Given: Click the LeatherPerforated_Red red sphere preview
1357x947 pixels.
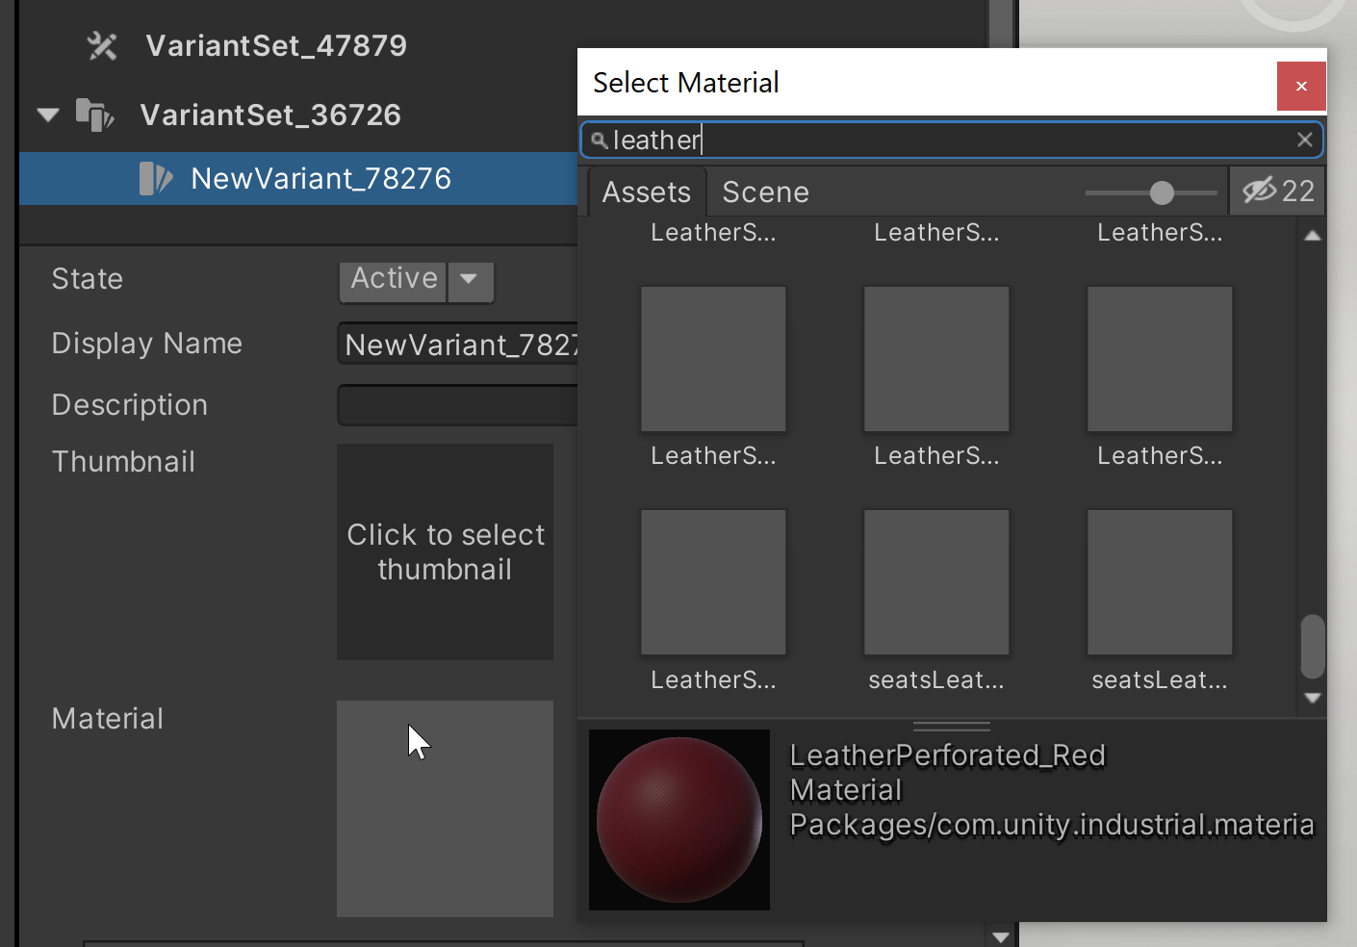Looking at the screenshot, I should click(x=678, y=820).
